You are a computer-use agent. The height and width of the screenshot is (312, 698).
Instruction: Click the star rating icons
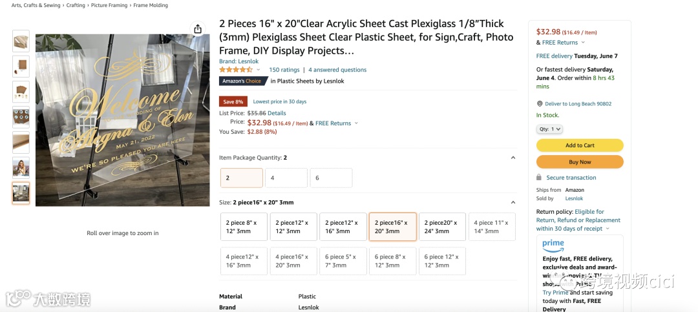coord(236,70)
